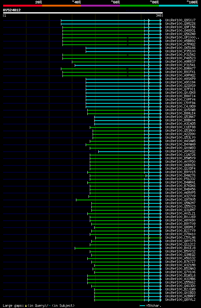Select the AV524012 query name
This screenshot has height=308, width=201.
[x=12, y=10]
